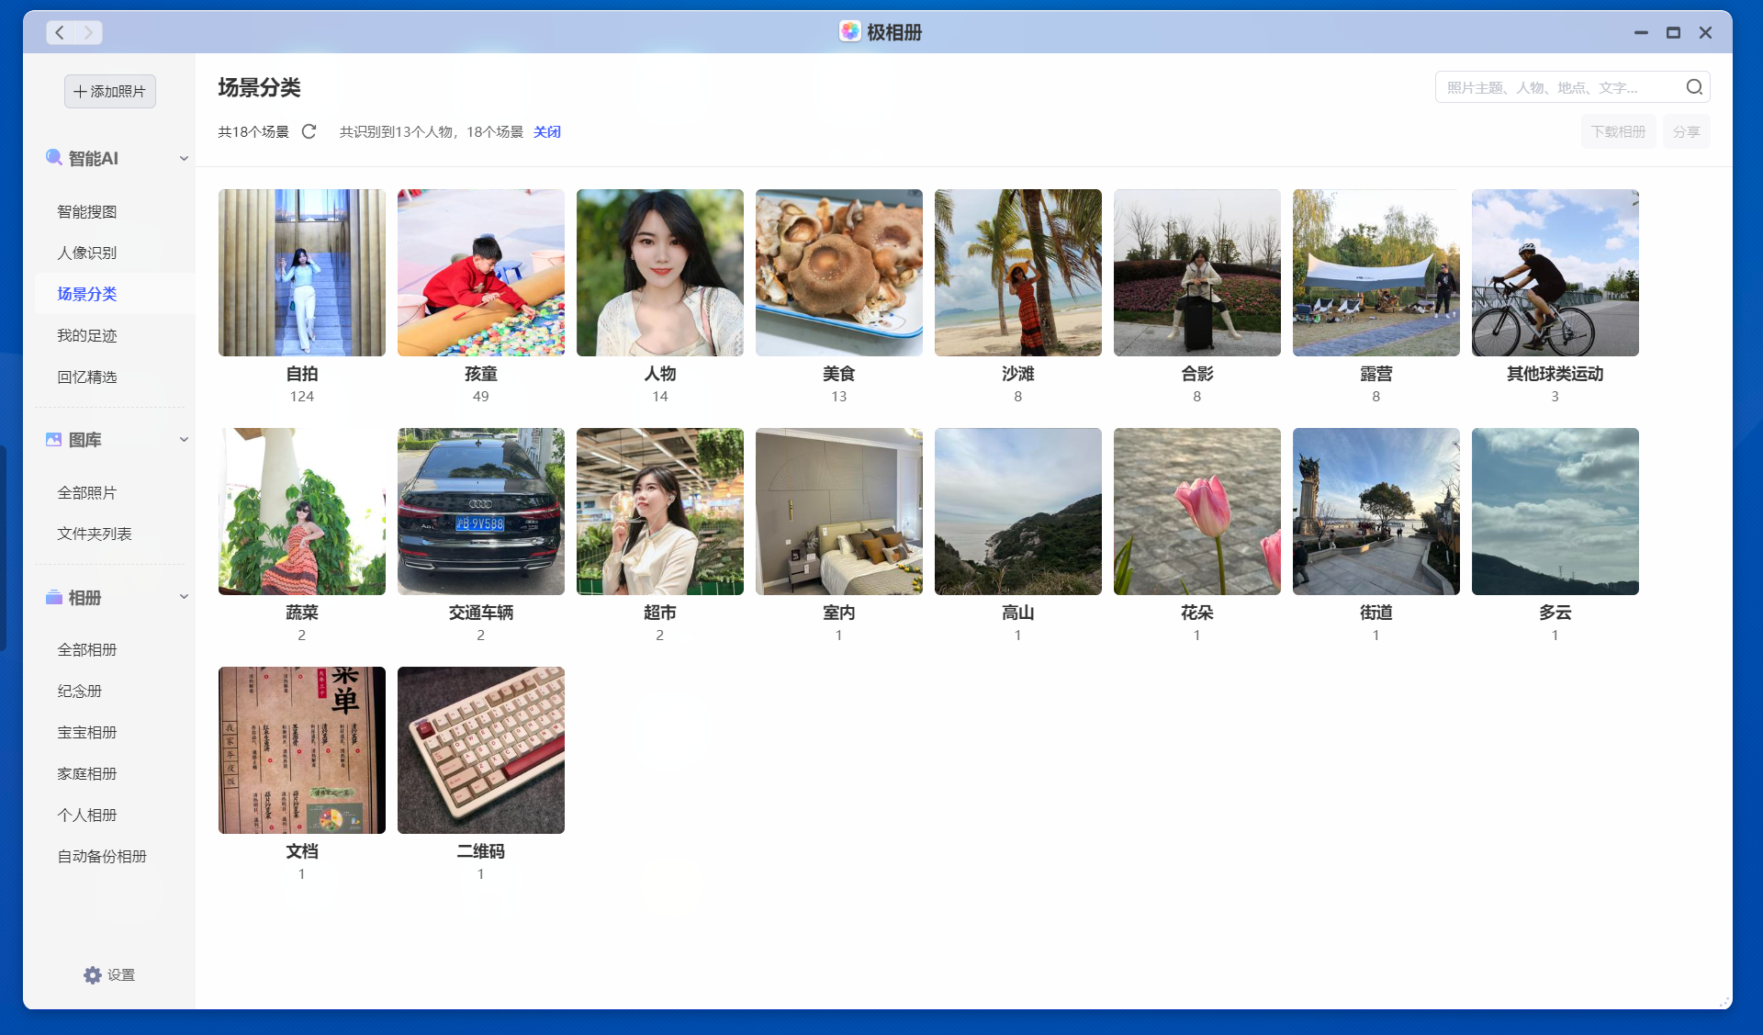Switch to the 场景分类 scene category view
The width and height of the screenshot is (1763, 1035).
click(x=87, y=294)
